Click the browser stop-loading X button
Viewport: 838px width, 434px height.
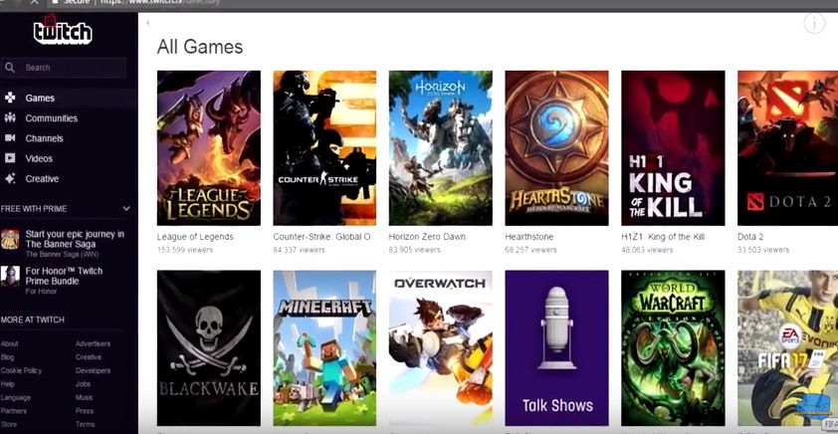[x=35, y=2]
